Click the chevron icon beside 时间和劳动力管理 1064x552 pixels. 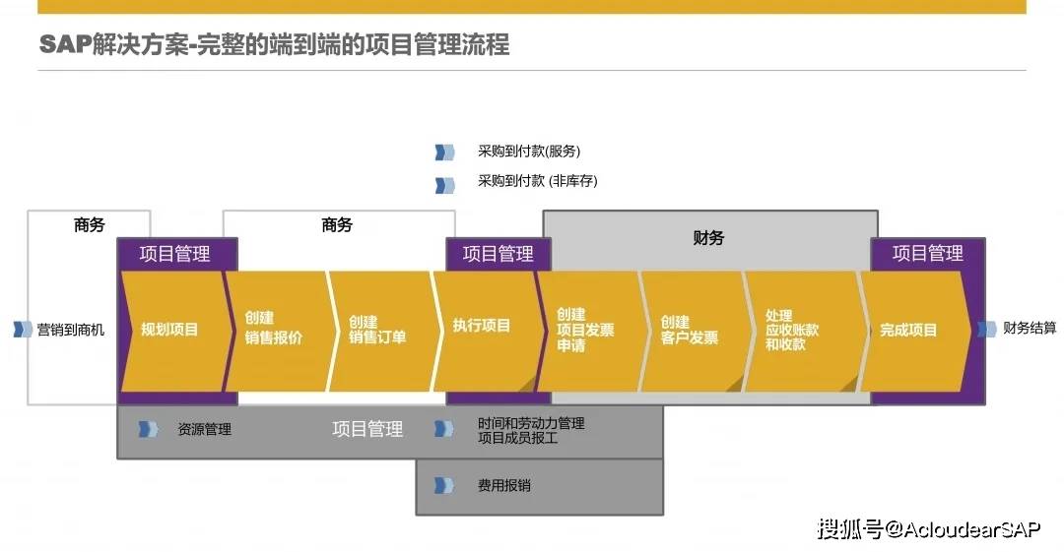click(x=443, y=429)
